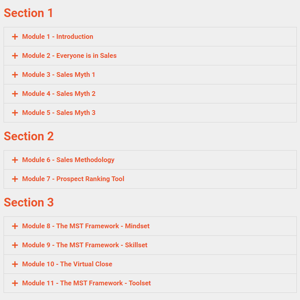Click Module 6 - Sales Methodology title
Image resolution: width=300 pixels, height=300 pixels.
point(68,160)
